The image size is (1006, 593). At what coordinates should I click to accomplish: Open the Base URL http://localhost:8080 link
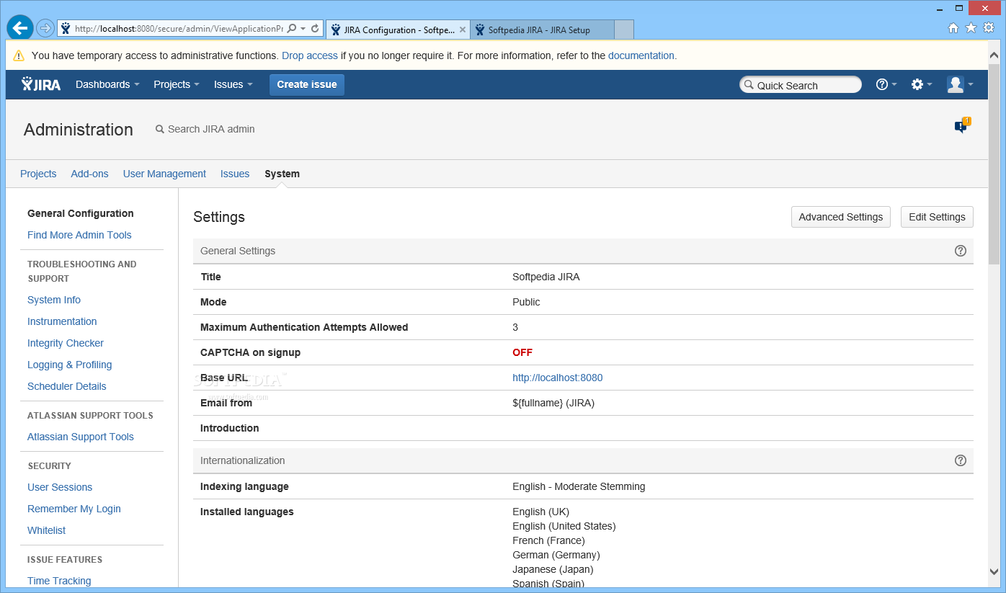point(558,378)
